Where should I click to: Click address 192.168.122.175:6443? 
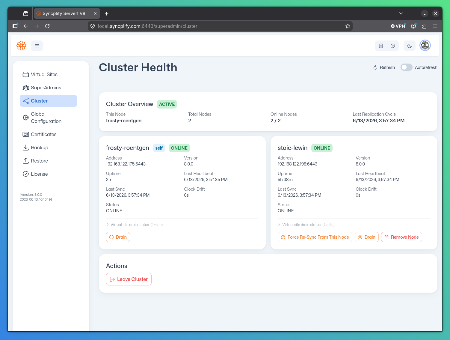126,164
